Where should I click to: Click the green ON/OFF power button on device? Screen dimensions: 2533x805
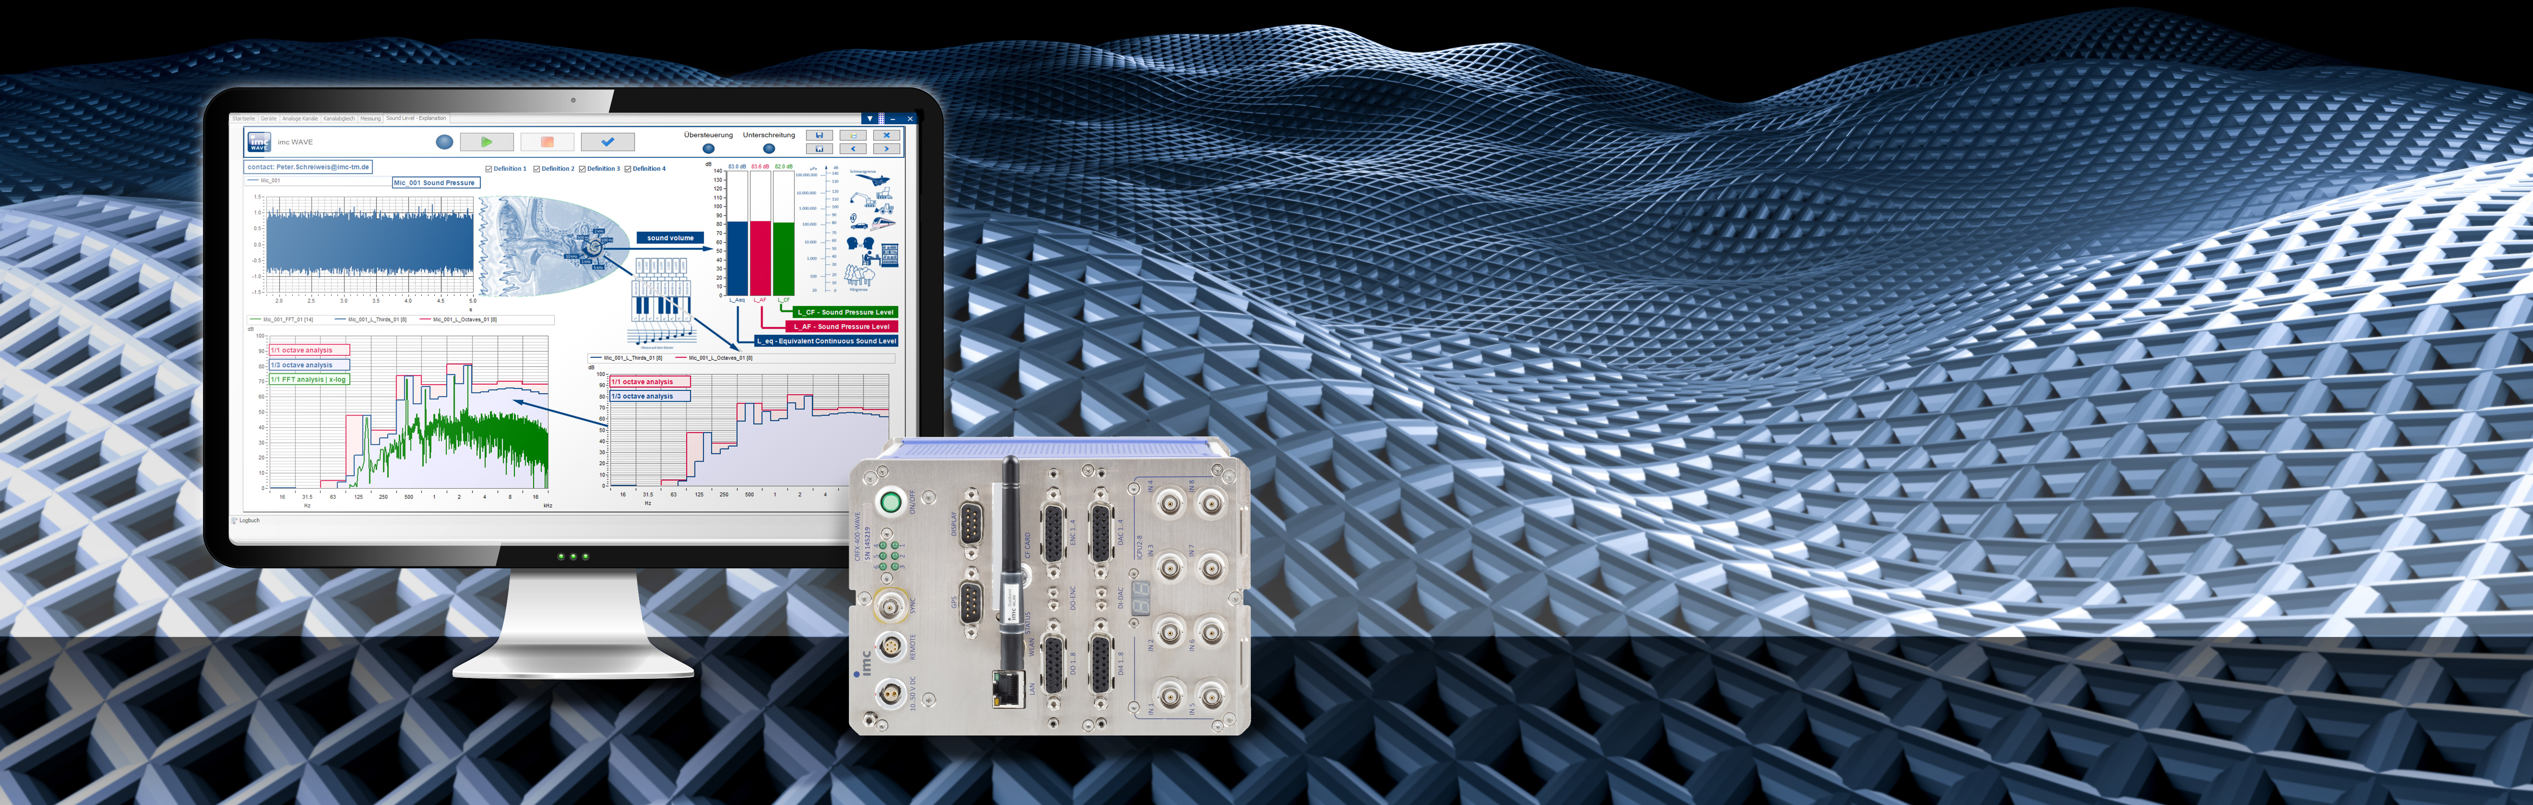(890, 502)
